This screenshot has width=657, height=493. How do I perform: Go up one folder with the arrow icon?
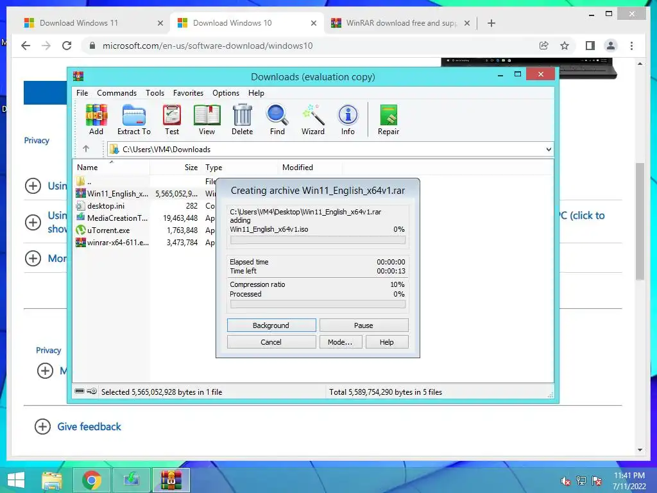pyautogui.click(x=86, y=148)
